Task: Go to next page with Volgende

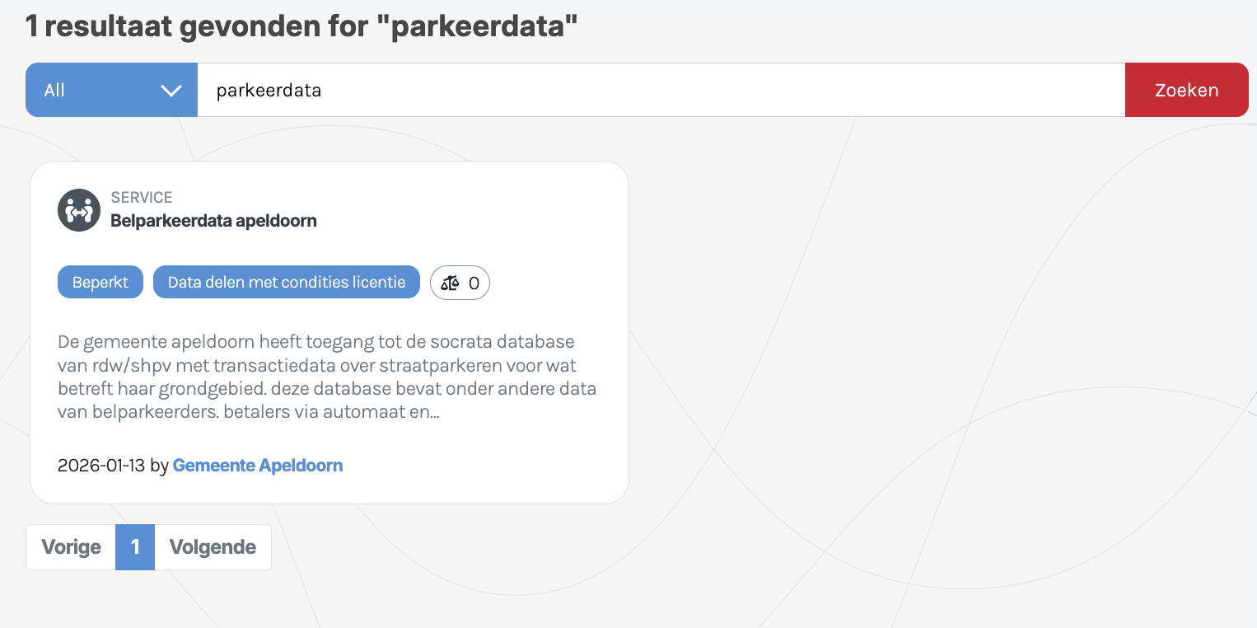Action: point(213,547)
